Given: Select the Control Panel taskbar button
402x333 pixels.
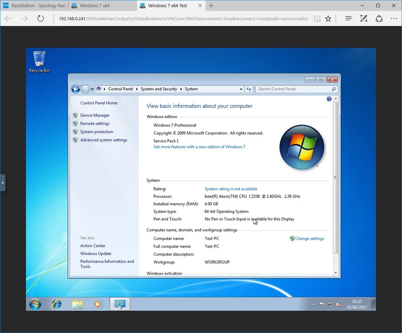Looking at the screenshot, I should [120, 304].
